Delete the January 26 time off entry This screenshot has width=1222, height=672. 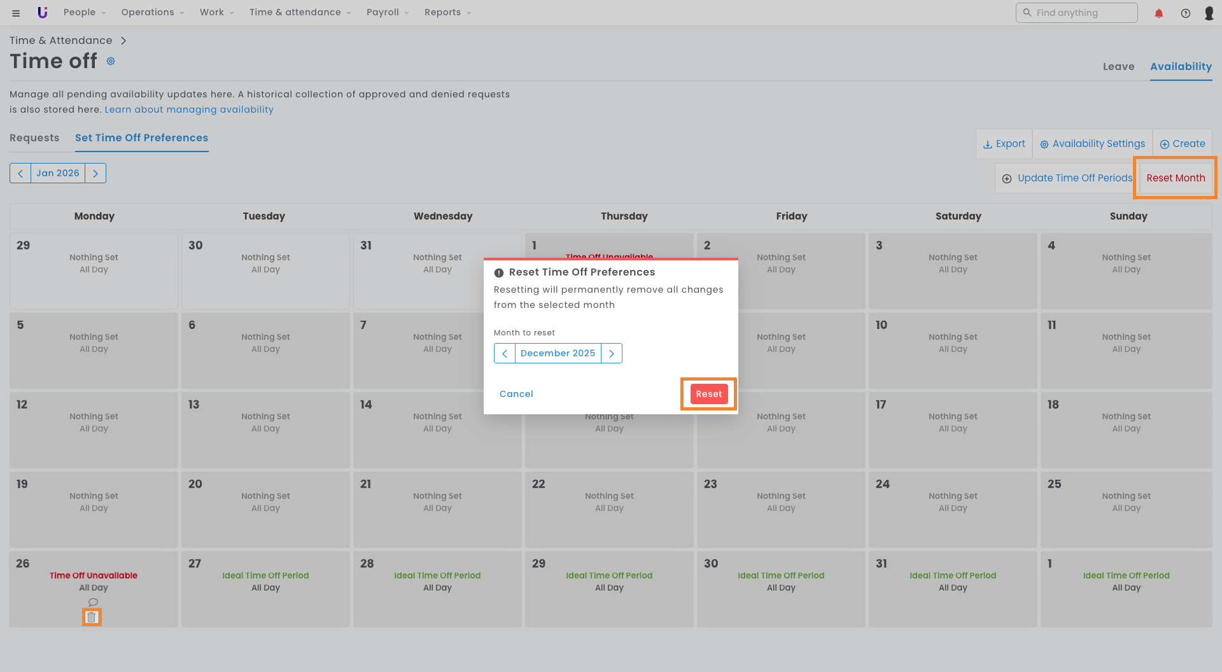[x=92, y=617]
